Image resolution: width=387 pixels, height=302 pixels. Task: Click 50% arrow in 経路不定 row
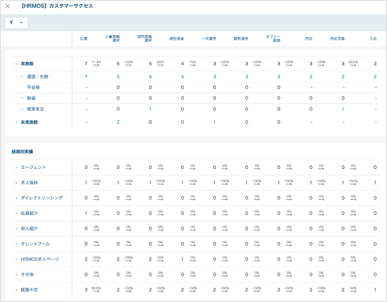[353, 290]
